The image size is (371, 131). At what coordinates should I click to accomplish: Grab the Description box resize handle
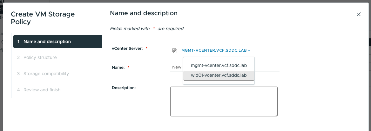pyautogui.click(x=276, y=115)
